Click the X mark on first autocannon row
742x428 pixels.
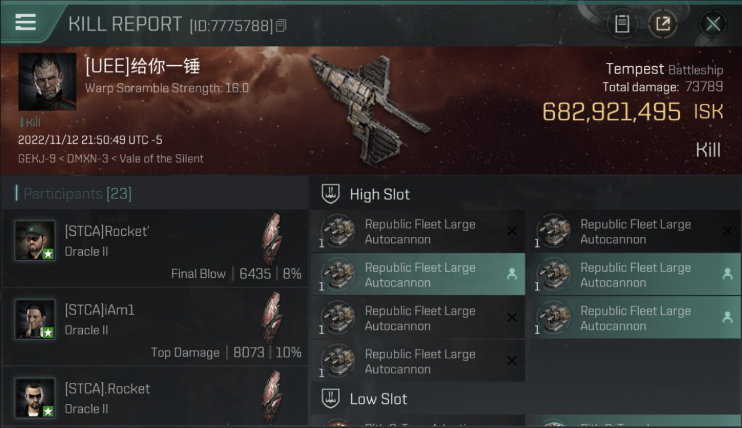pos(512,231)
